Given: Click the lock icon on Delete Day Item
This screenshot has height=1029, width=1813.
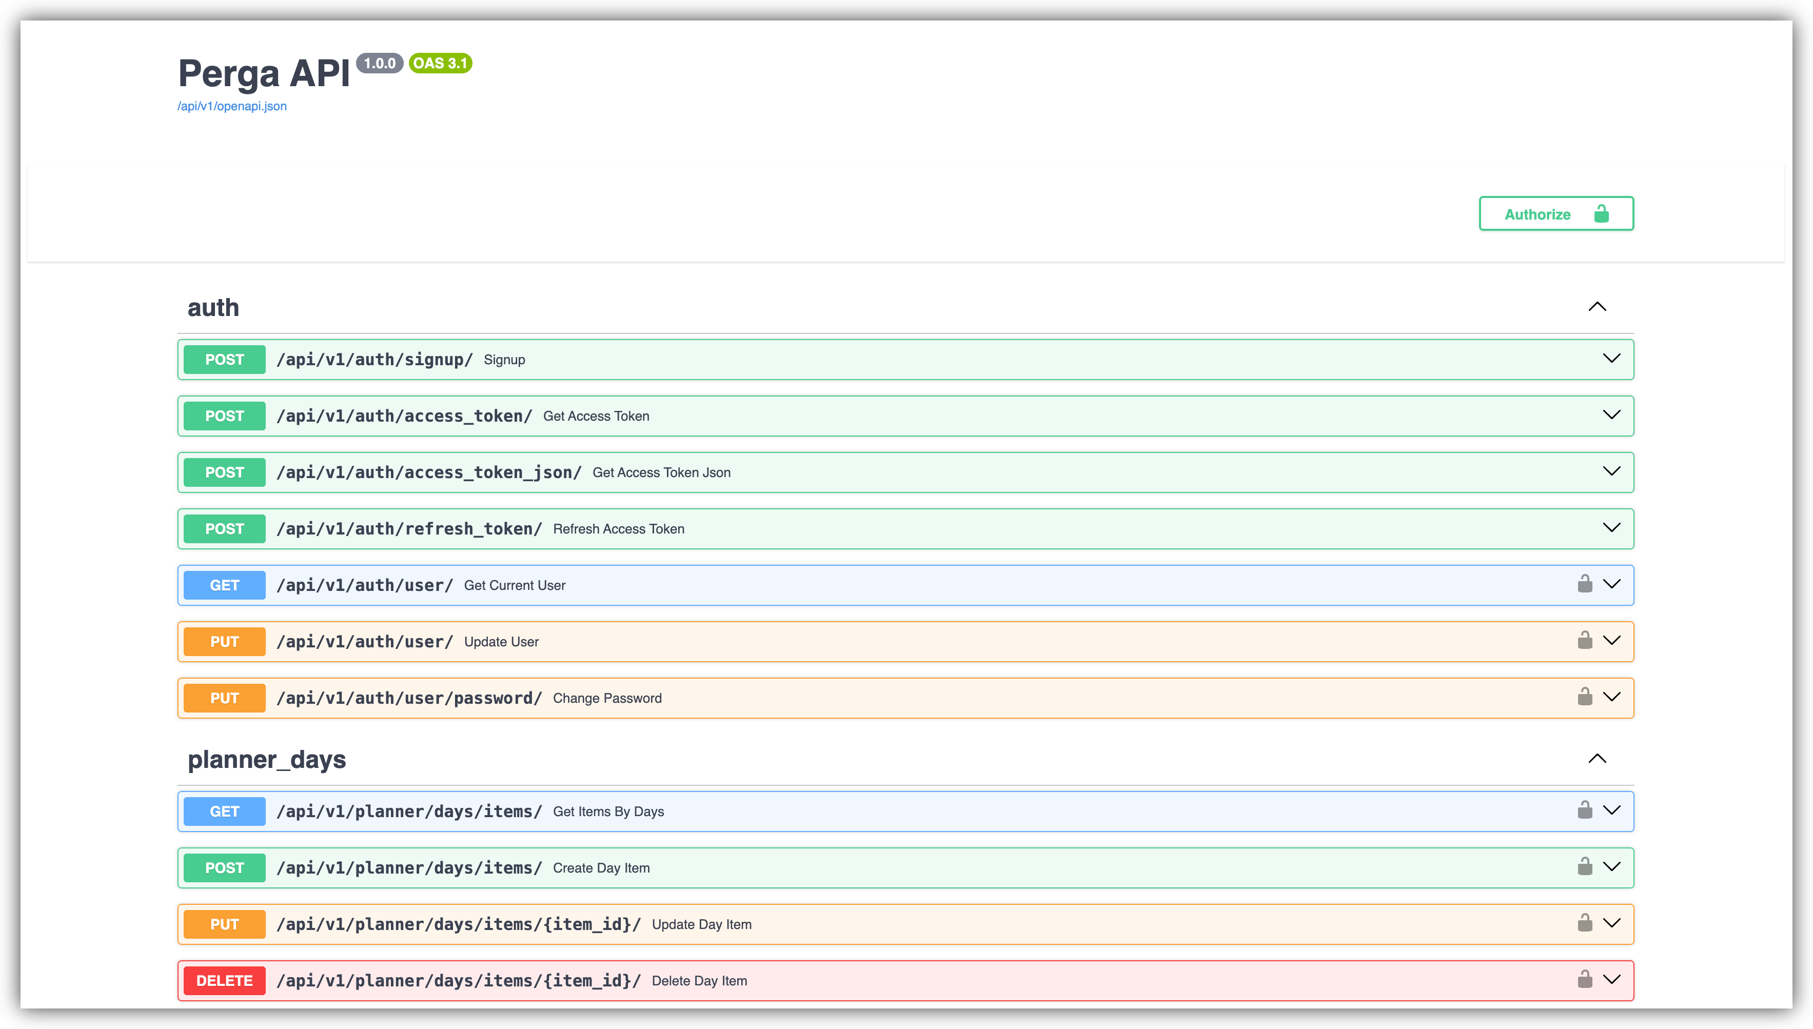Looking at the screenshot, I should coord(1585,980).
